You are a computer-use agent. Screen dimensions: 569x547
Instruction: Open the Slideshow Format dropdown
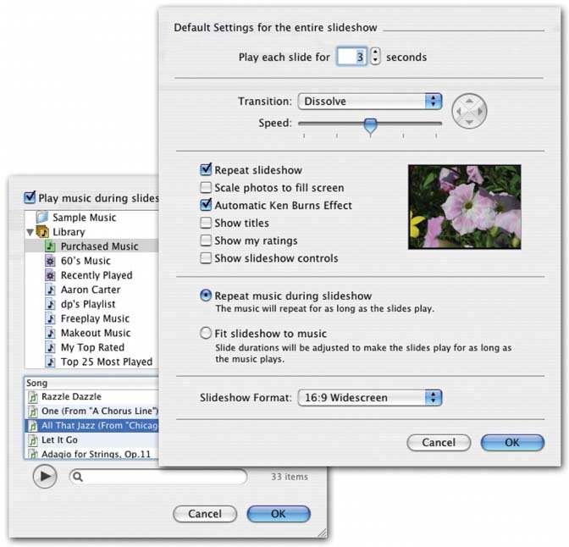click(x=370, y=397)
